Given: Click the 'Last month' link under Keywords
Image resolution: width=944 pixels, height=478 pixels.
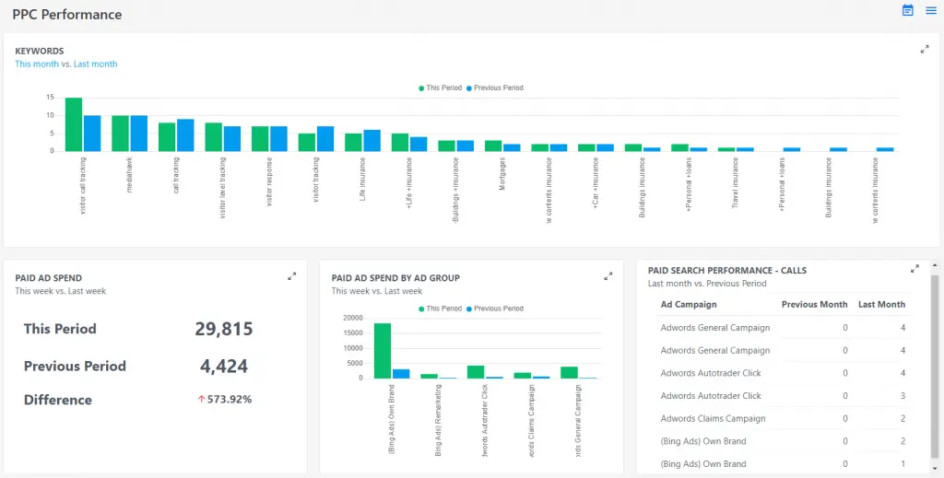Looking at the screenshot, I should (95, 64).
